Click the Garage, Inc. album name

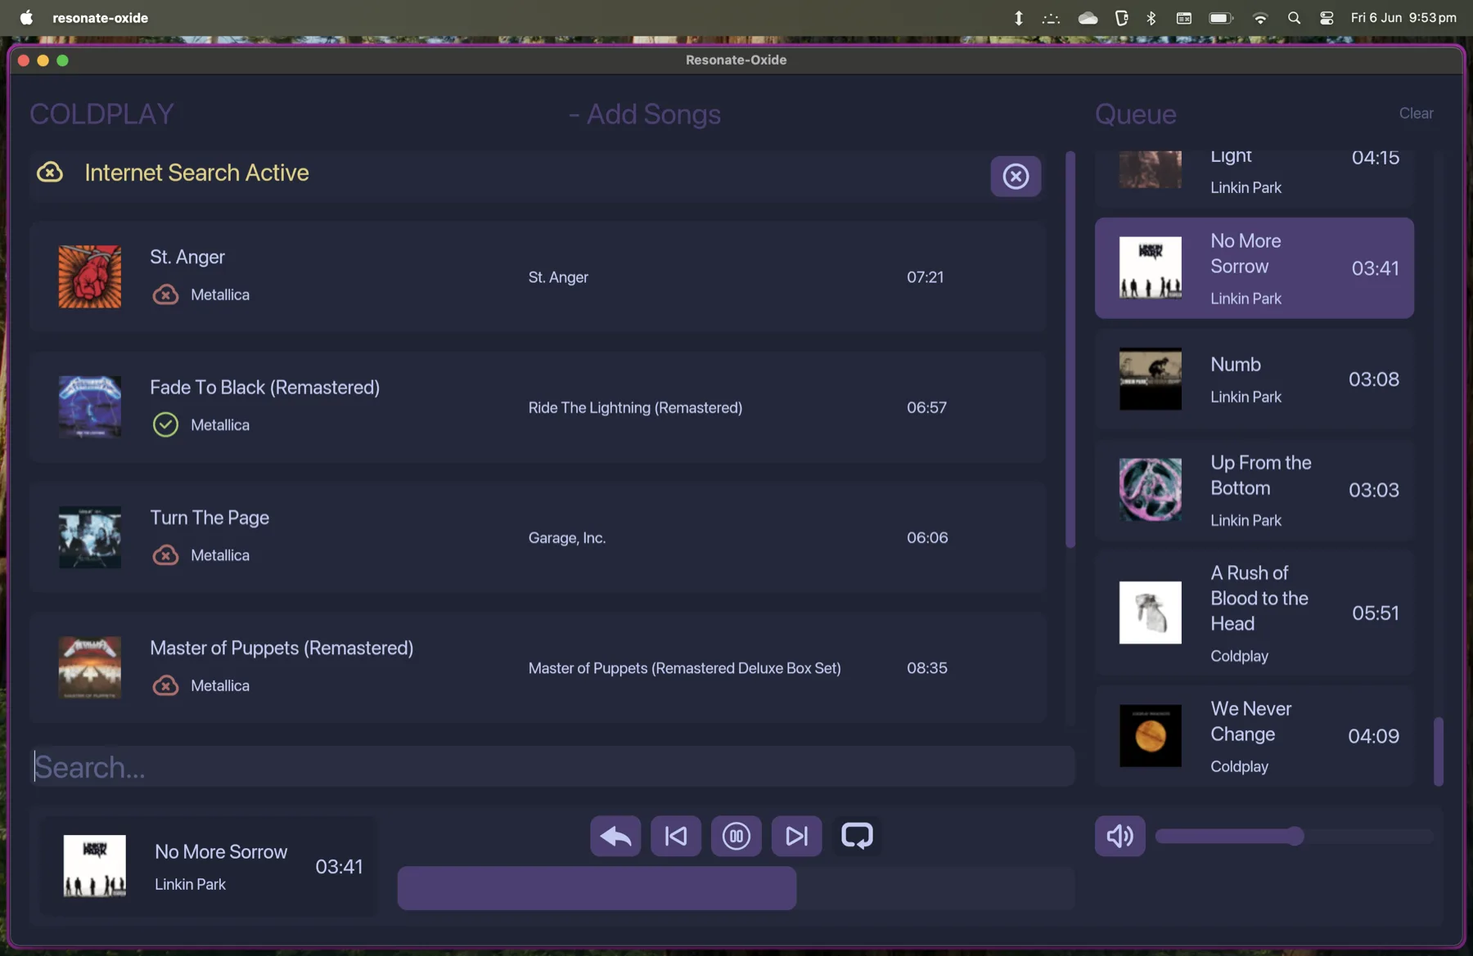click(567, 537)
